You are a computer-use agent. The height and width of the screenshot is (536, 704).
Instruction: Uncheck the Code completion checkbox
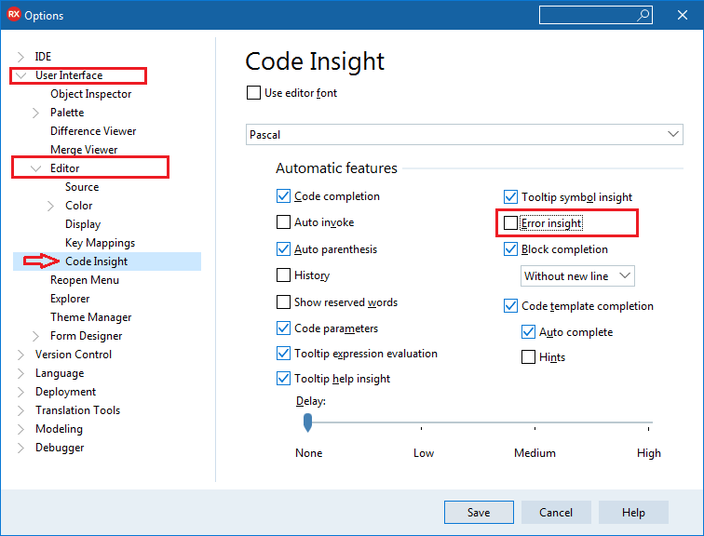click(283, 196)
